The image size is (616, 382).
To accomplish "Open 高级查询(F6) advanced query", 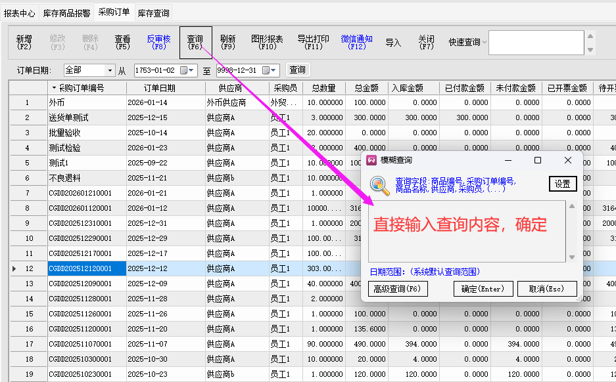I will coord(398,289).
